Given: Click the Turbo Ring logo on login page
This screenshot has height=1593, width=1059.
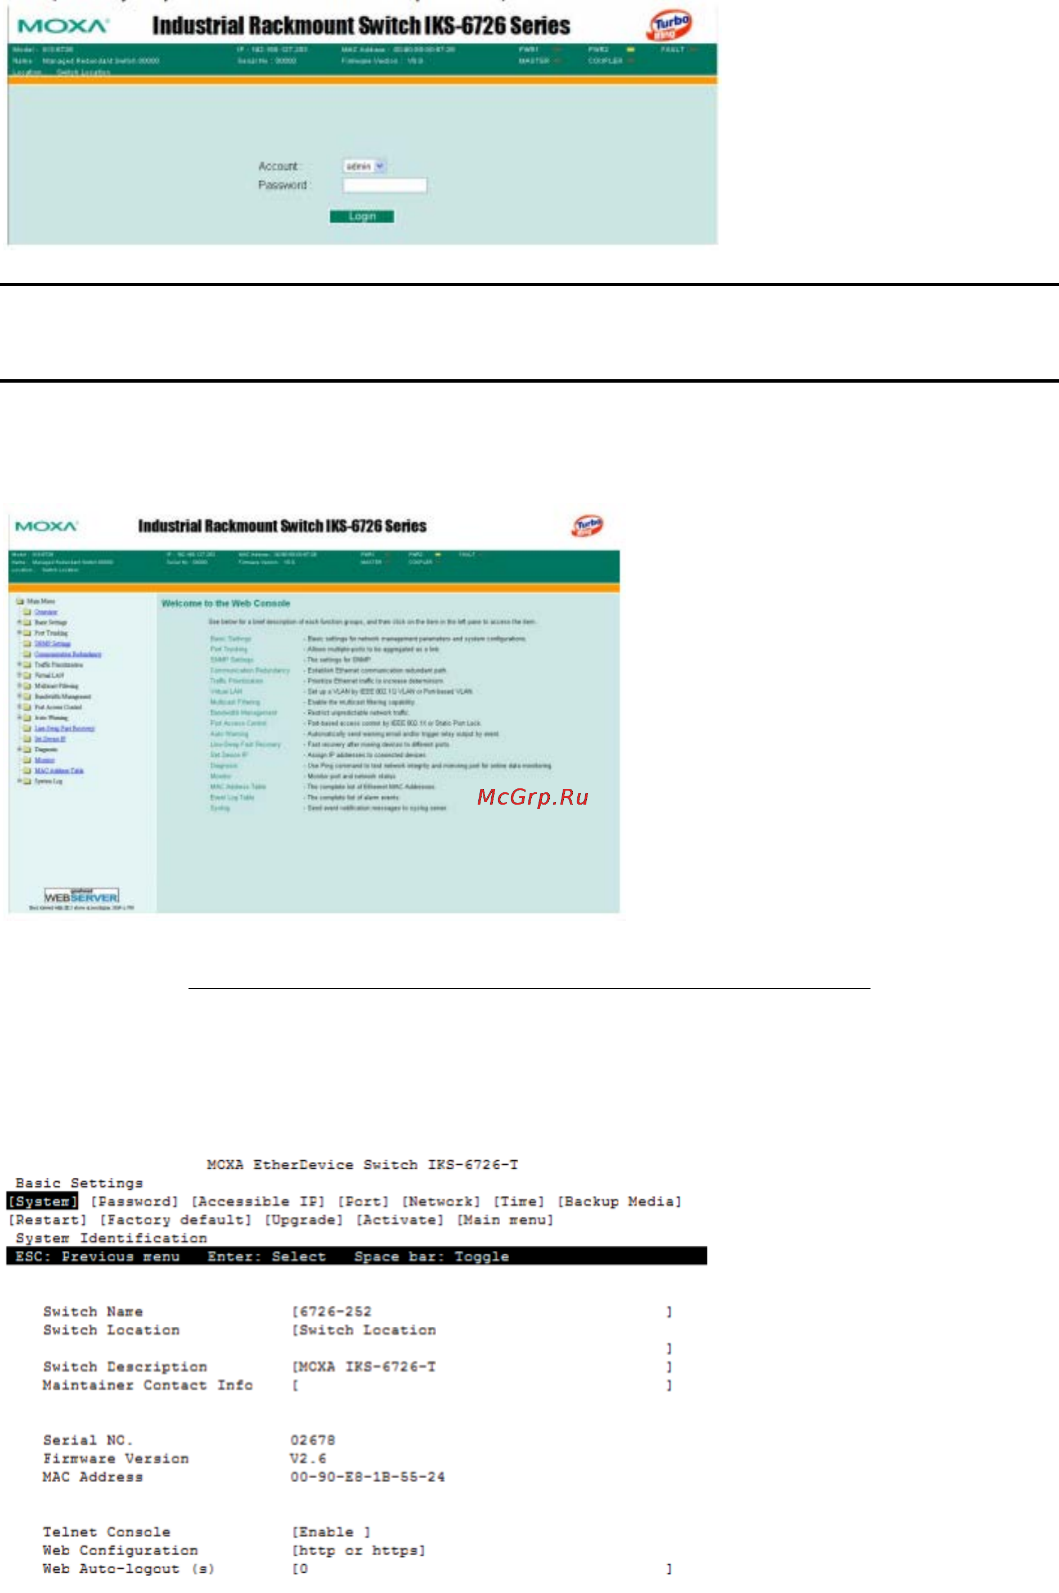Looking at the screenshot, I should pyautogui.click(x=669, y=25).
